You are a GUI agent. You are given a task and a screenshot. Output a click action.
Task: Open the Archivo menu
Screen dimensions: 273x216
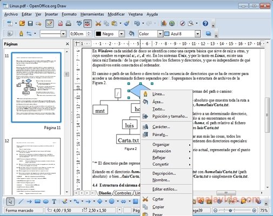click(x=11, y=14)
